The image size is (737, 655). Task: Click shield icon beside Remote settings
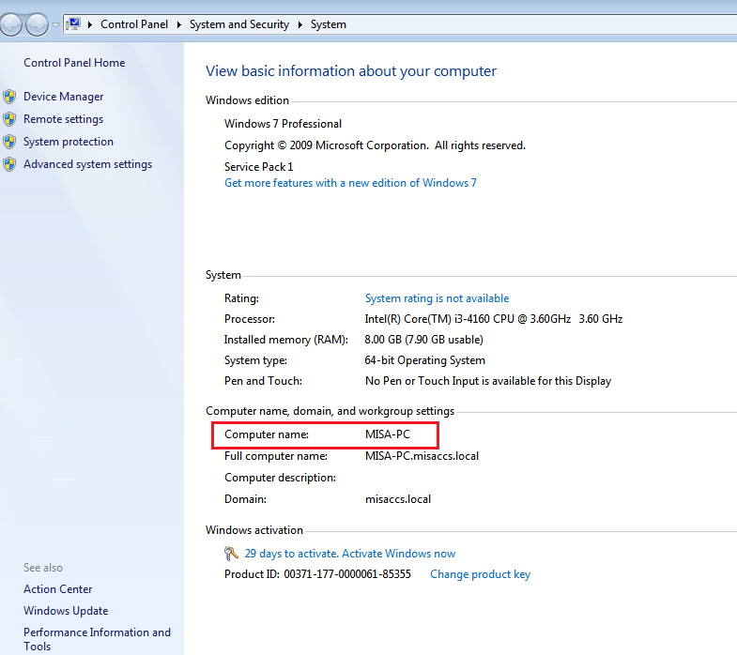point(9,119)
